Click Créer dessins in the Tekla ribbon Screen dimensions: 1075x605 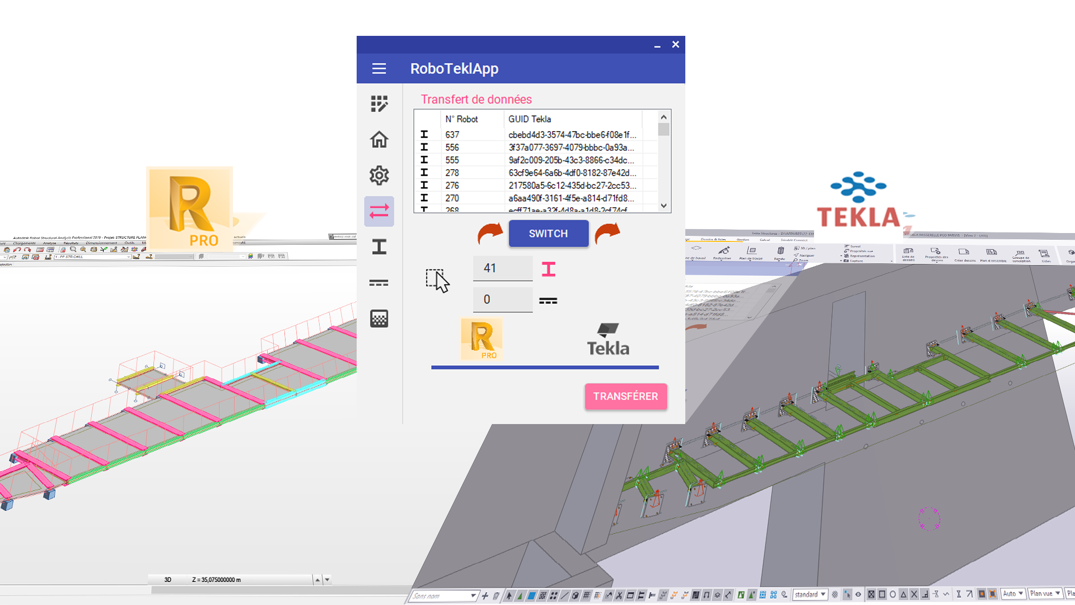965,254
